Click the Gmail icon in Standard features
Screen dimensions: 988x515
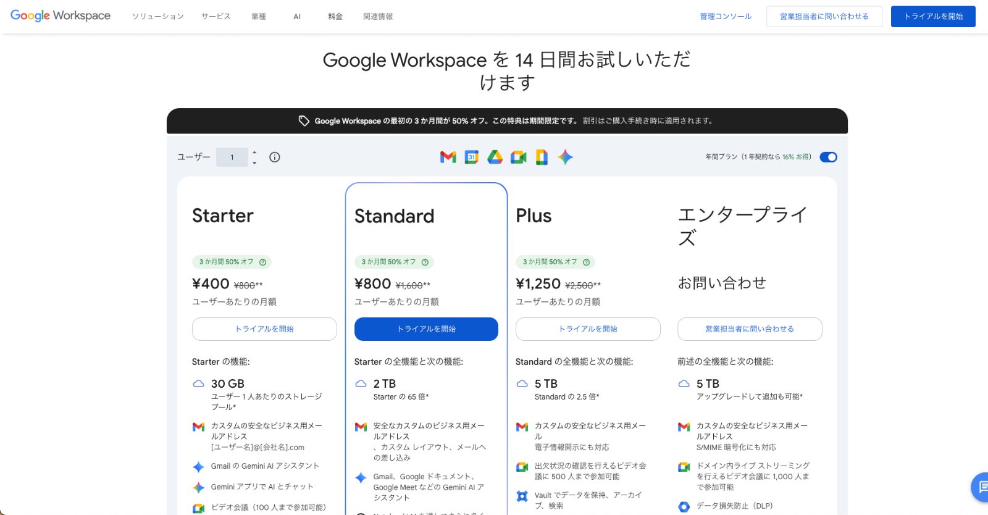[361, 427]
